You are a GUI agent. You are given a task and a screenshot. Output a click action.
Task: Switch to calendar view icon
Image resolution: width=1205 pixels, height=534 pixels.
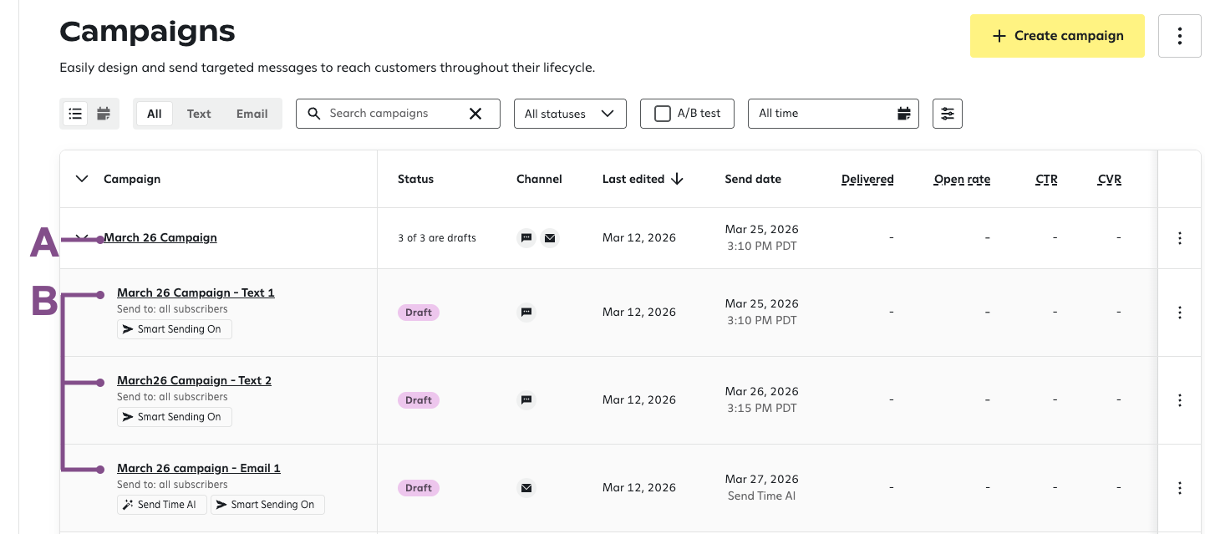pyautogui.click(x=104, y=114)
